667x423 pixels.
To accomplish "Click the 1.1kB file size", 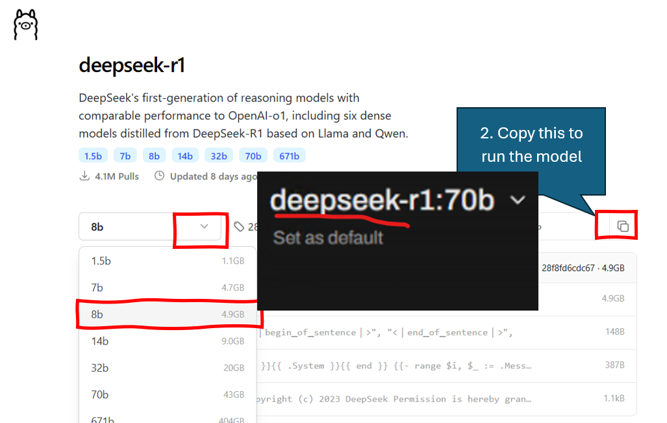I will [x=614, y=398].
